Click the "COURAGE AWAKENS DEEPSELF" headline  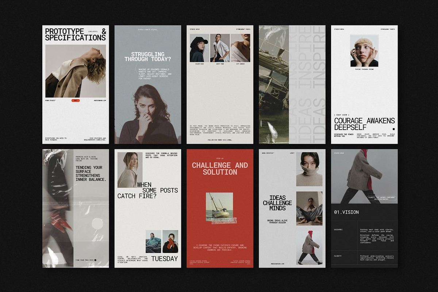(364, 124)
